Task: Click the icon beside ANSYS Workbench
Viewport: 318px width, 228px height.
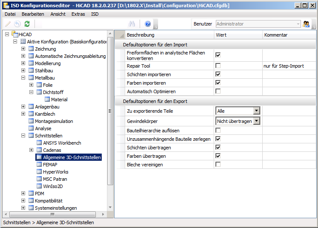Action: point(39,143)
